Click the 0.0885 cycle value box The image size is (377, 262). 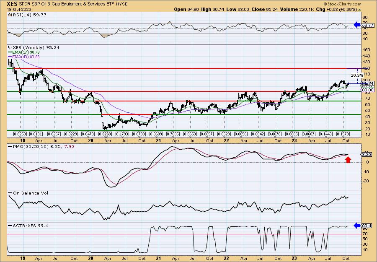[292, 134]
